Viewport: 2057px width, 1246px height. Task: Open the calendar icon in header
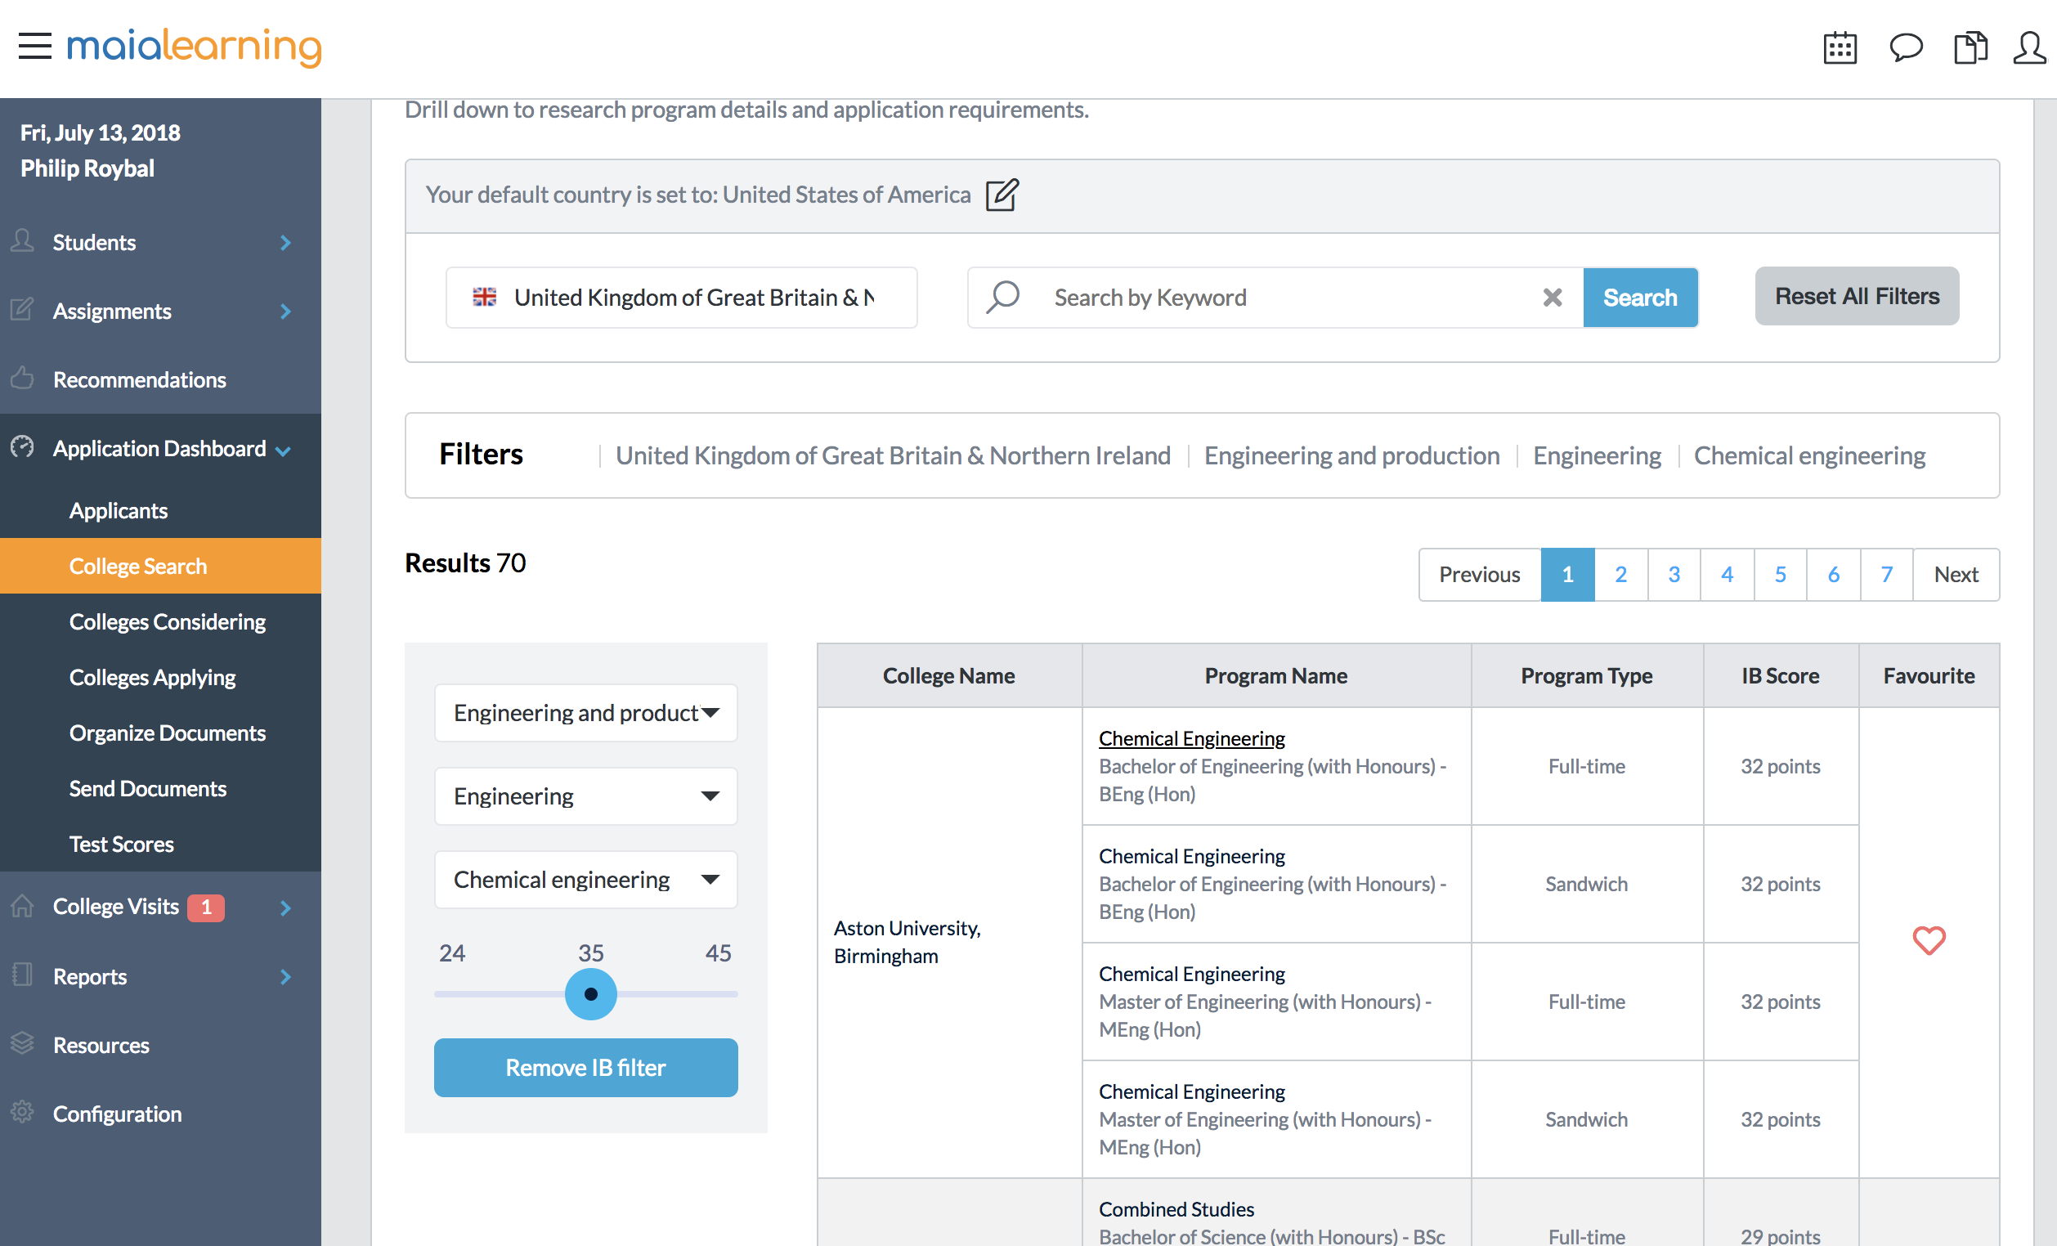1839,47
